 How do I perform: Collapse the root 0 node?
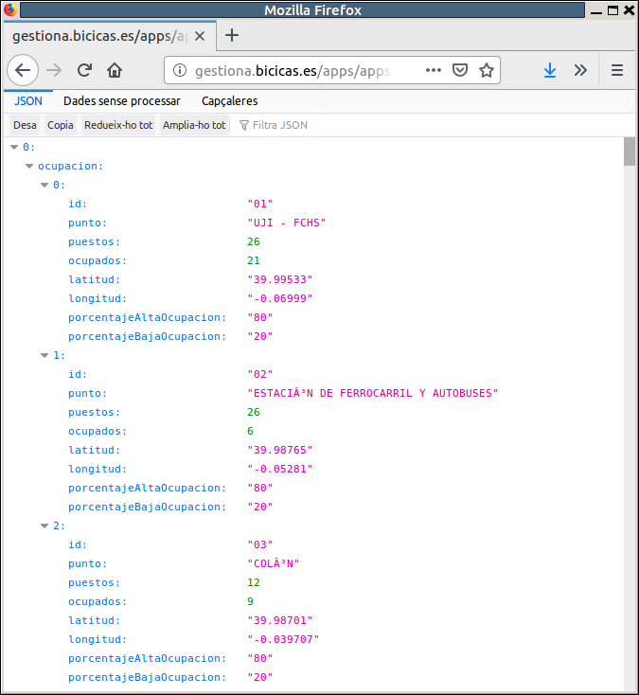tap(14, 147)
